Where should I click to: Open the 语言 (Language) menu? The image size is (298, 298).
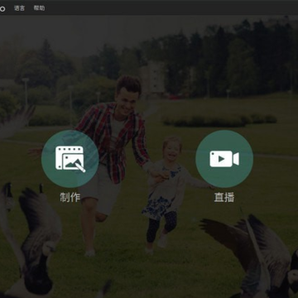pos(19,8)
